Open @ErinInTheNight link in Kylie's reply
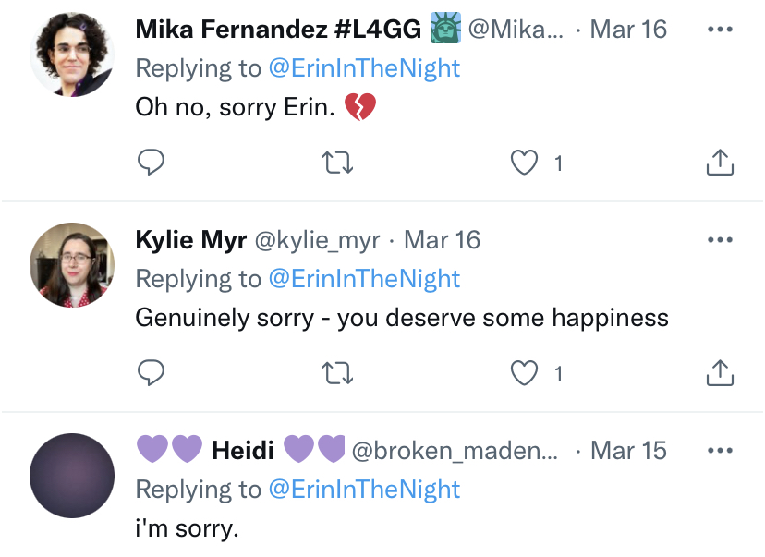765x557 pixels. (364, 279)
